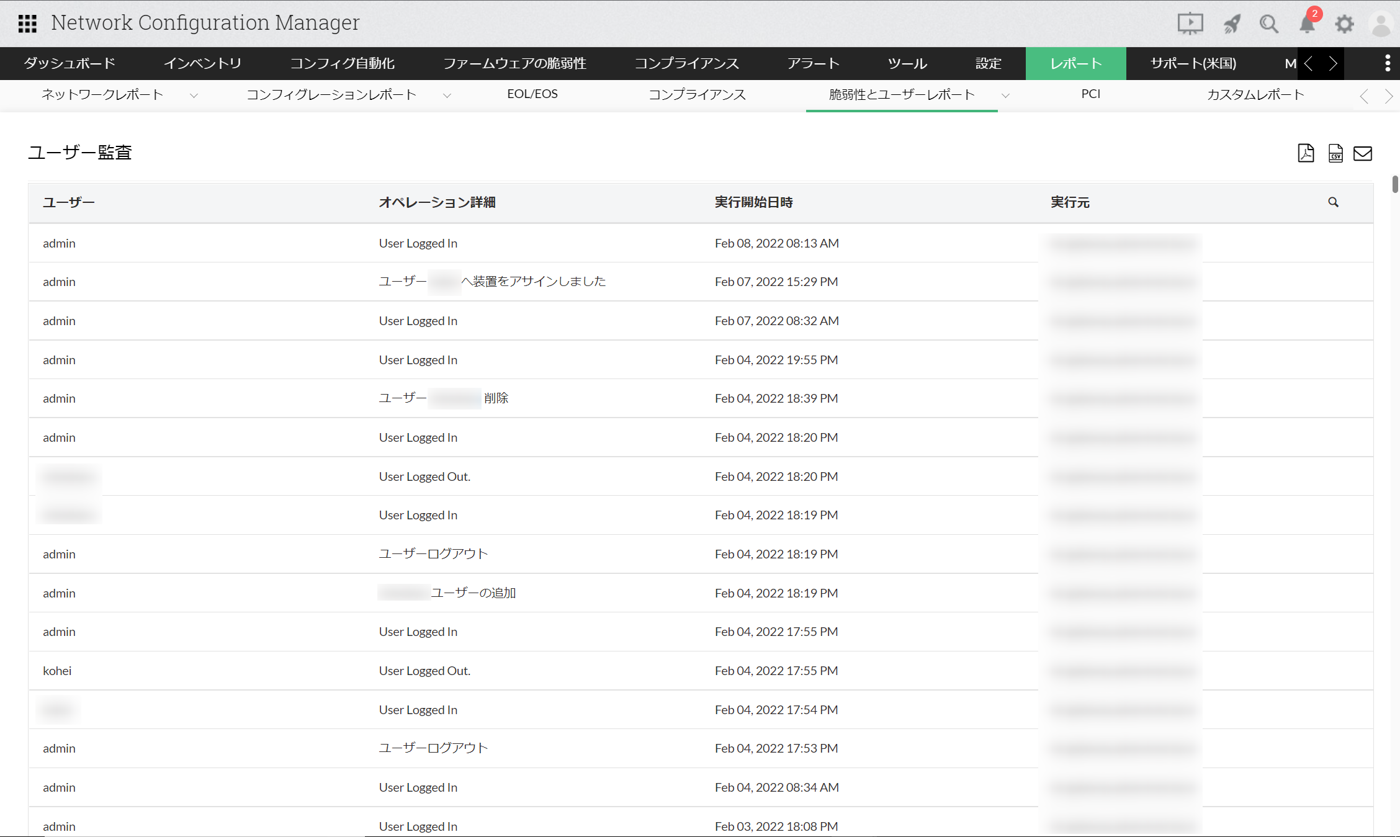Expand the コンフィグレーションレポート dropdown arrow
The height and width of the screenshot is (837, 1400).
pos(447,96)
